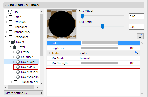The height and width of the screenshot is (97, 148).
Task: Expand the Texture row triangle
Action: (49, 53)
